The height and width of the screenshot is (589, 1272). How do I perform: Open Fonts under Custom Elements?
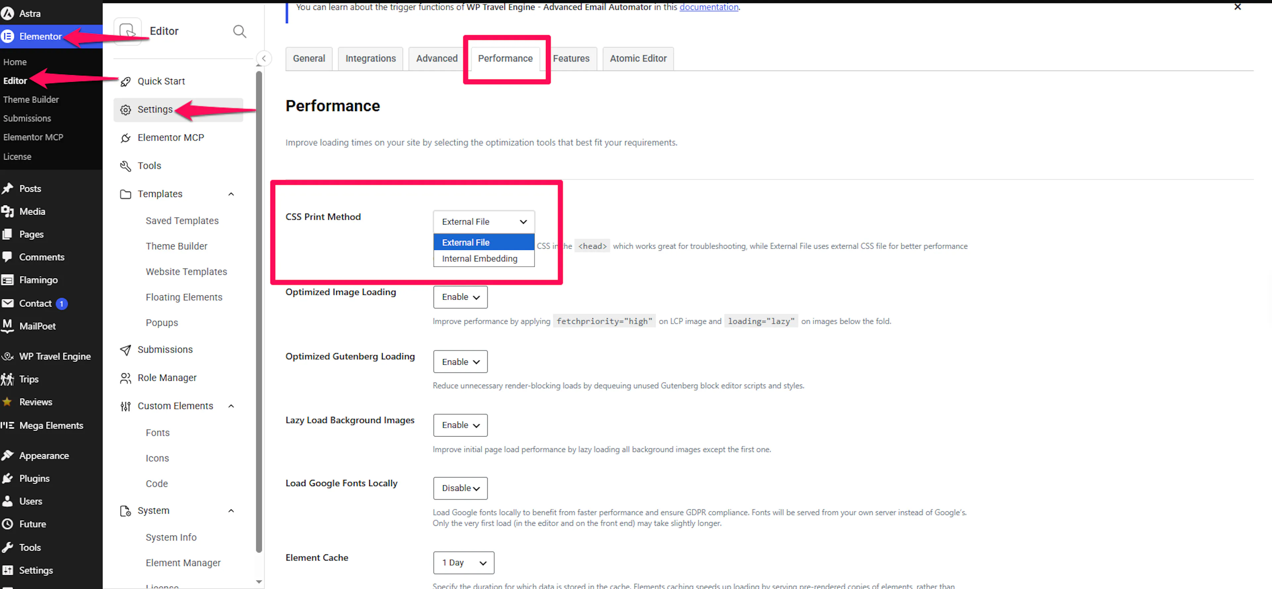[x=158, y=433]
